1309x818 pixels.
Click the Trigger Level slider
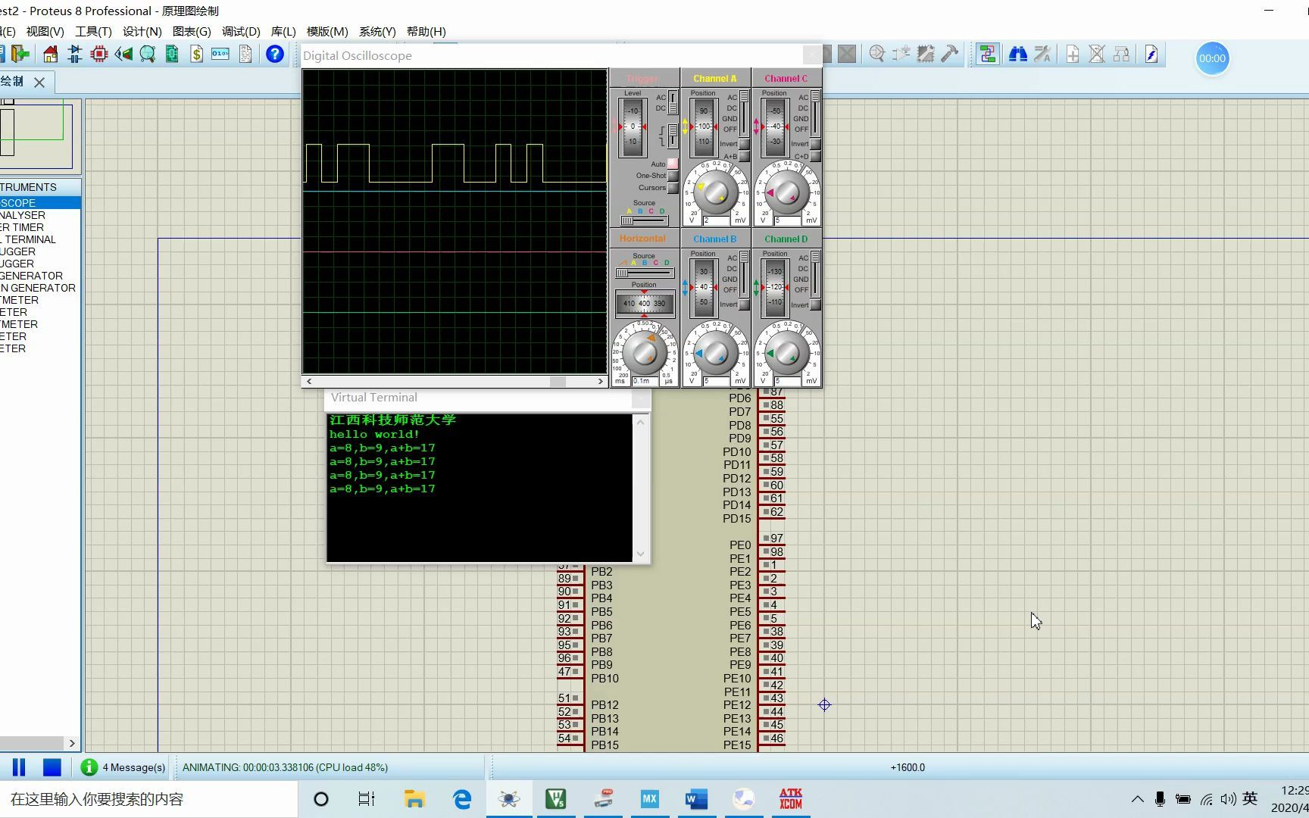point(631,126)
